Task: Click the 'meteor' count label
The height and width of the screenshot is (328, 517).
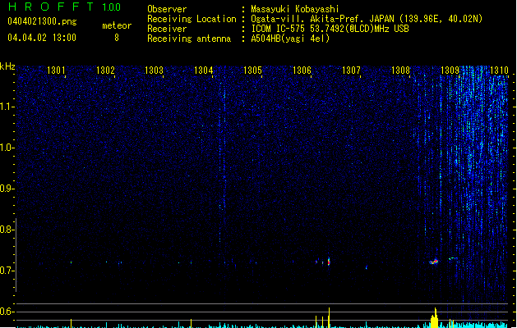Action: pyautogui.click(x=117, y=25)
